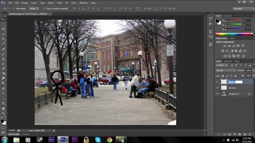The width and height of the screenshot is (255, 143).
Task: Toggle lock transparent pixels
Action: pos(223,76)
